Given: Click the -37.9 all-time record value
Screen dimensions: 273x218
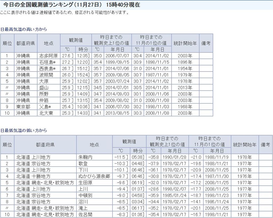Looking at the screenshot, I should [154, 164].
